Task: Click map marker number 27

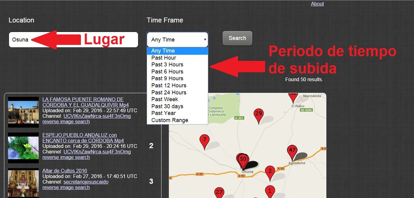Action: click(219, 192)
